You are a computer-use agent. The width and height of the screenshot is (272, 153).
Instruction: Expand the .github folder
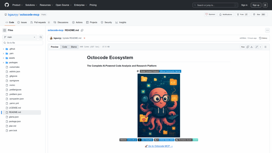[x=3, y=49]
